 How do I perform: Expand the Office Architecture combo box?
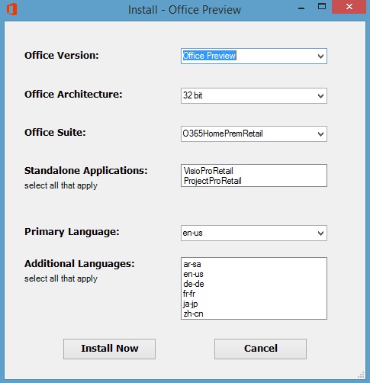click(x=254, y=95)
